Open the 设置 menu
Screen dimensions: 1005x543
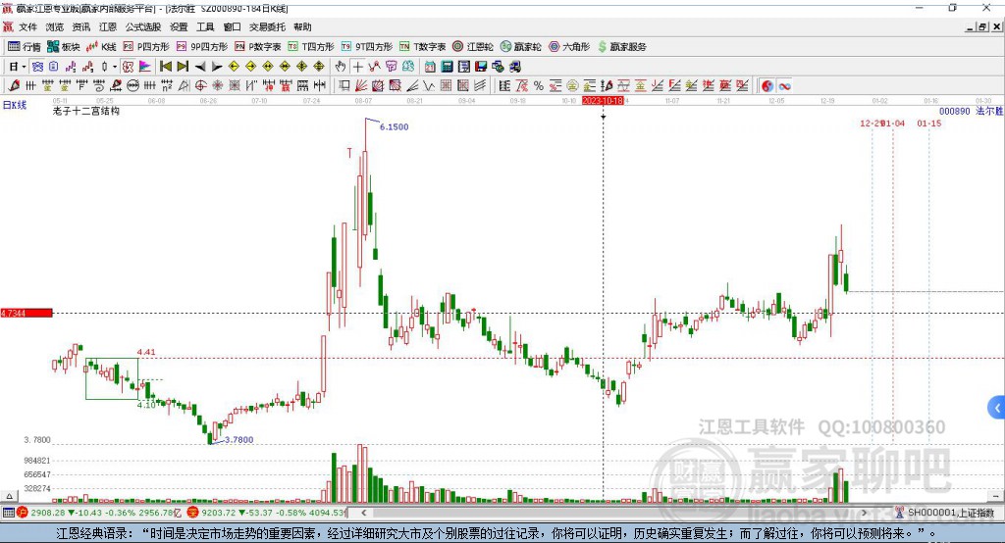pos(179,26)
